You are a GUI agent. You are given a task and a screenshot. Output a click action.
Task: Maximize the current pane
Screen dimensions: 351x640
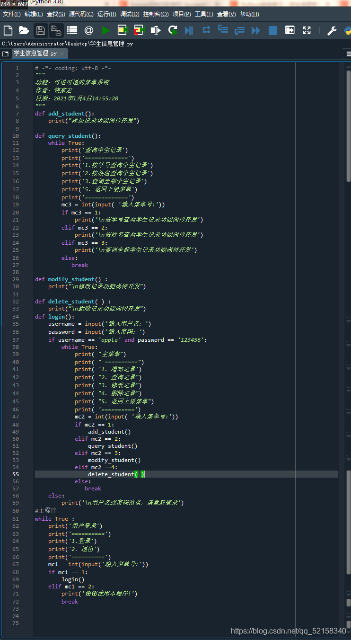tap(290, 30)
